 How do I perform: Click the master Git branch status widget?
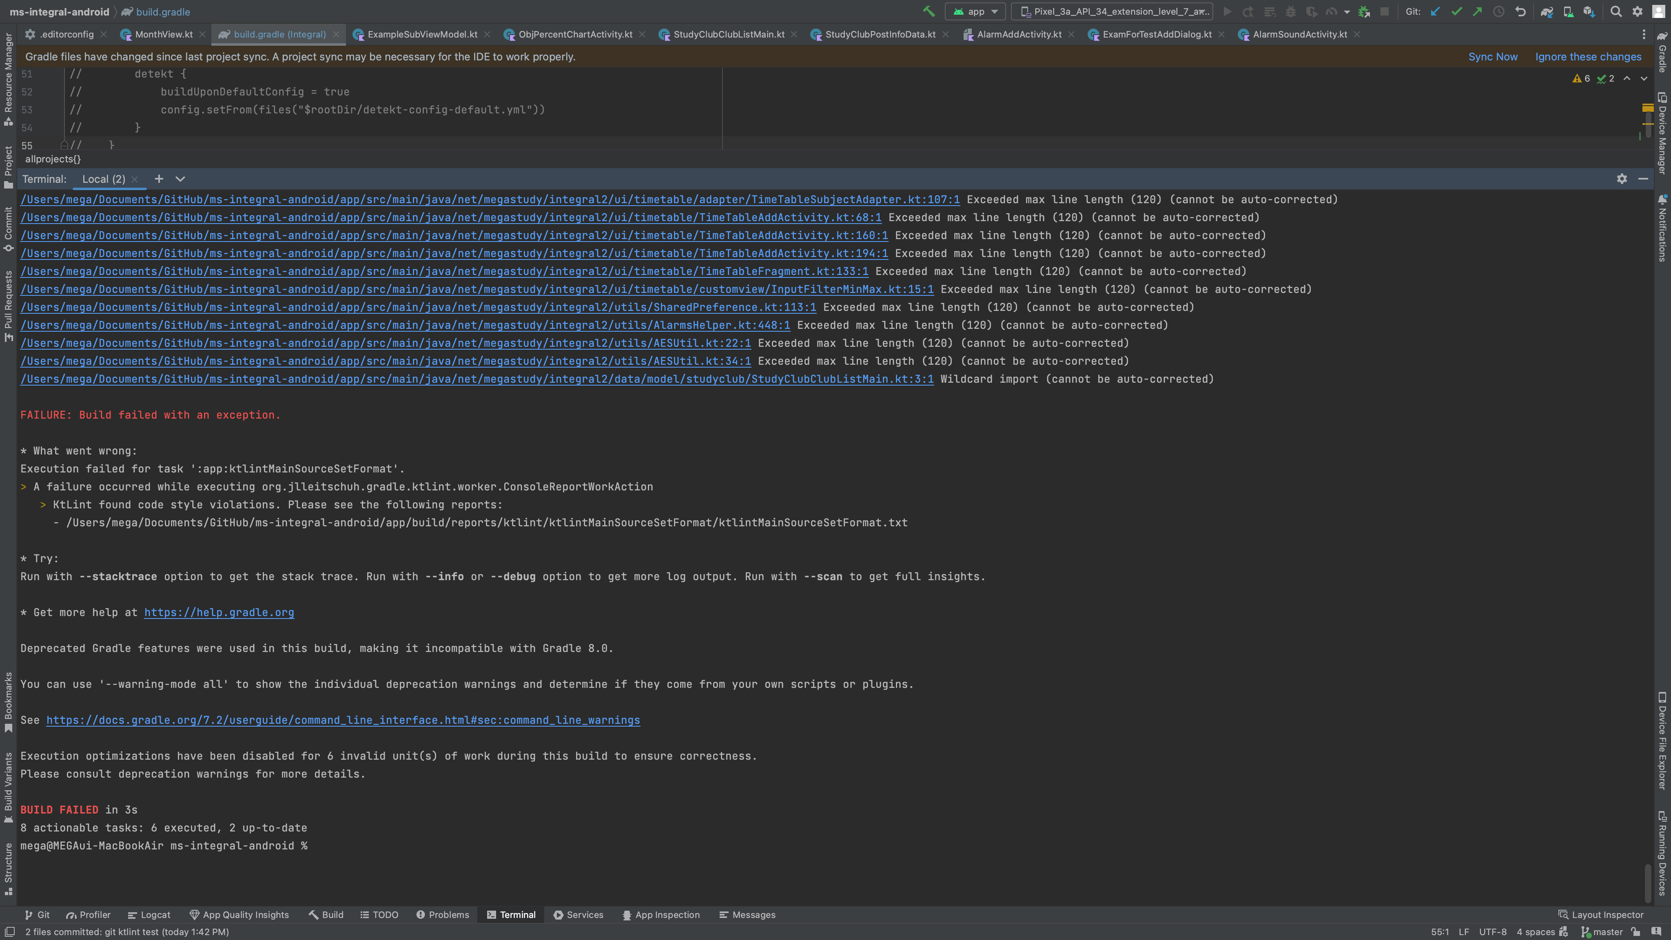(x=1602, y=932)
